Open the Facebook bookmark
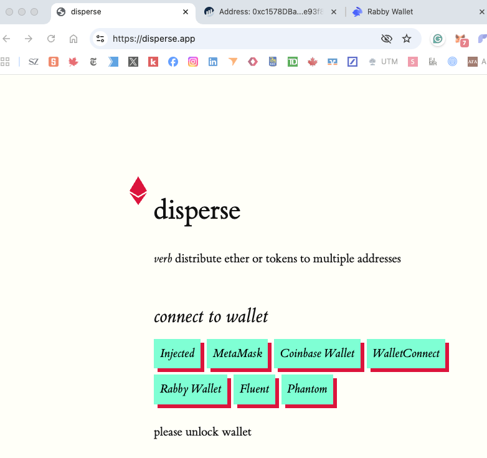 click(x=173, y=62)
